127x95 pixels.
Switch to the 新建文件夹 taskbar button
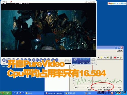pos(74,93)
